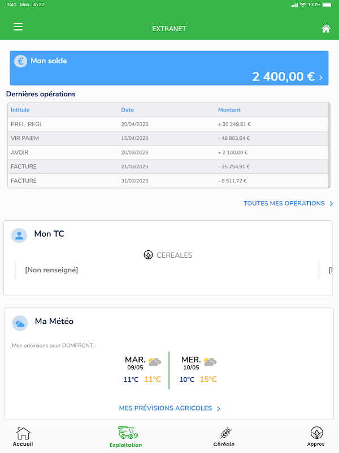Expand balance details via 2 400,00 € chevron
This screenshot has width=339, height=453.
coord(320,78)
